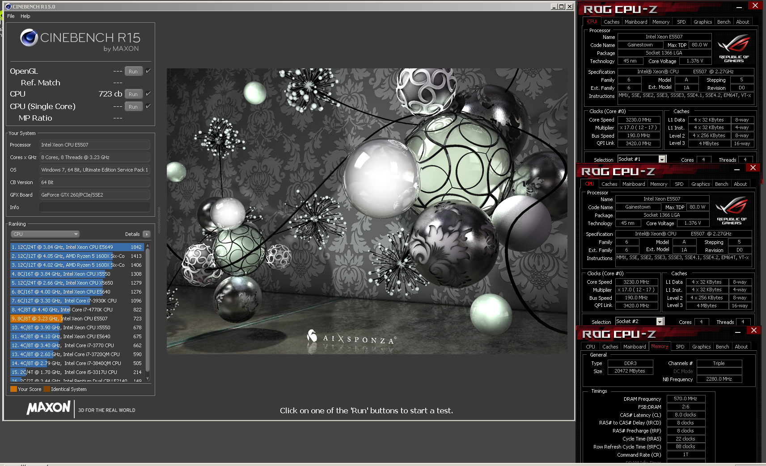Toggle the OpenGL test checkbox

pyautogui.click(x=148, y=71)
